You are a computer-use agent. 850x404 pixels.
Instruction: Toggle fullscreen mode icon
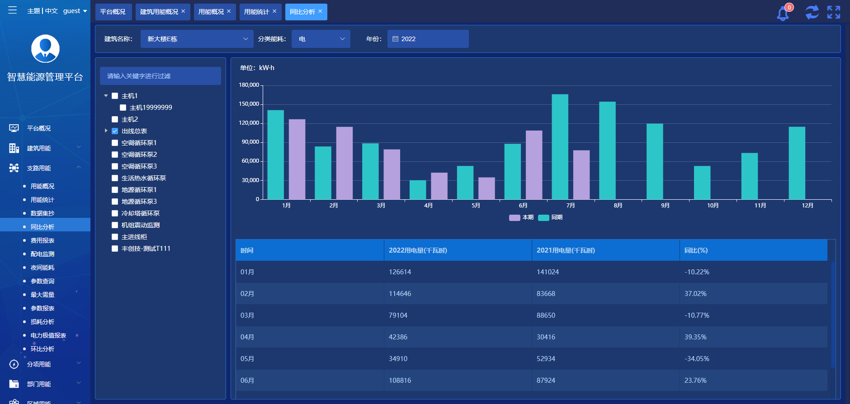tap(833, 12)
